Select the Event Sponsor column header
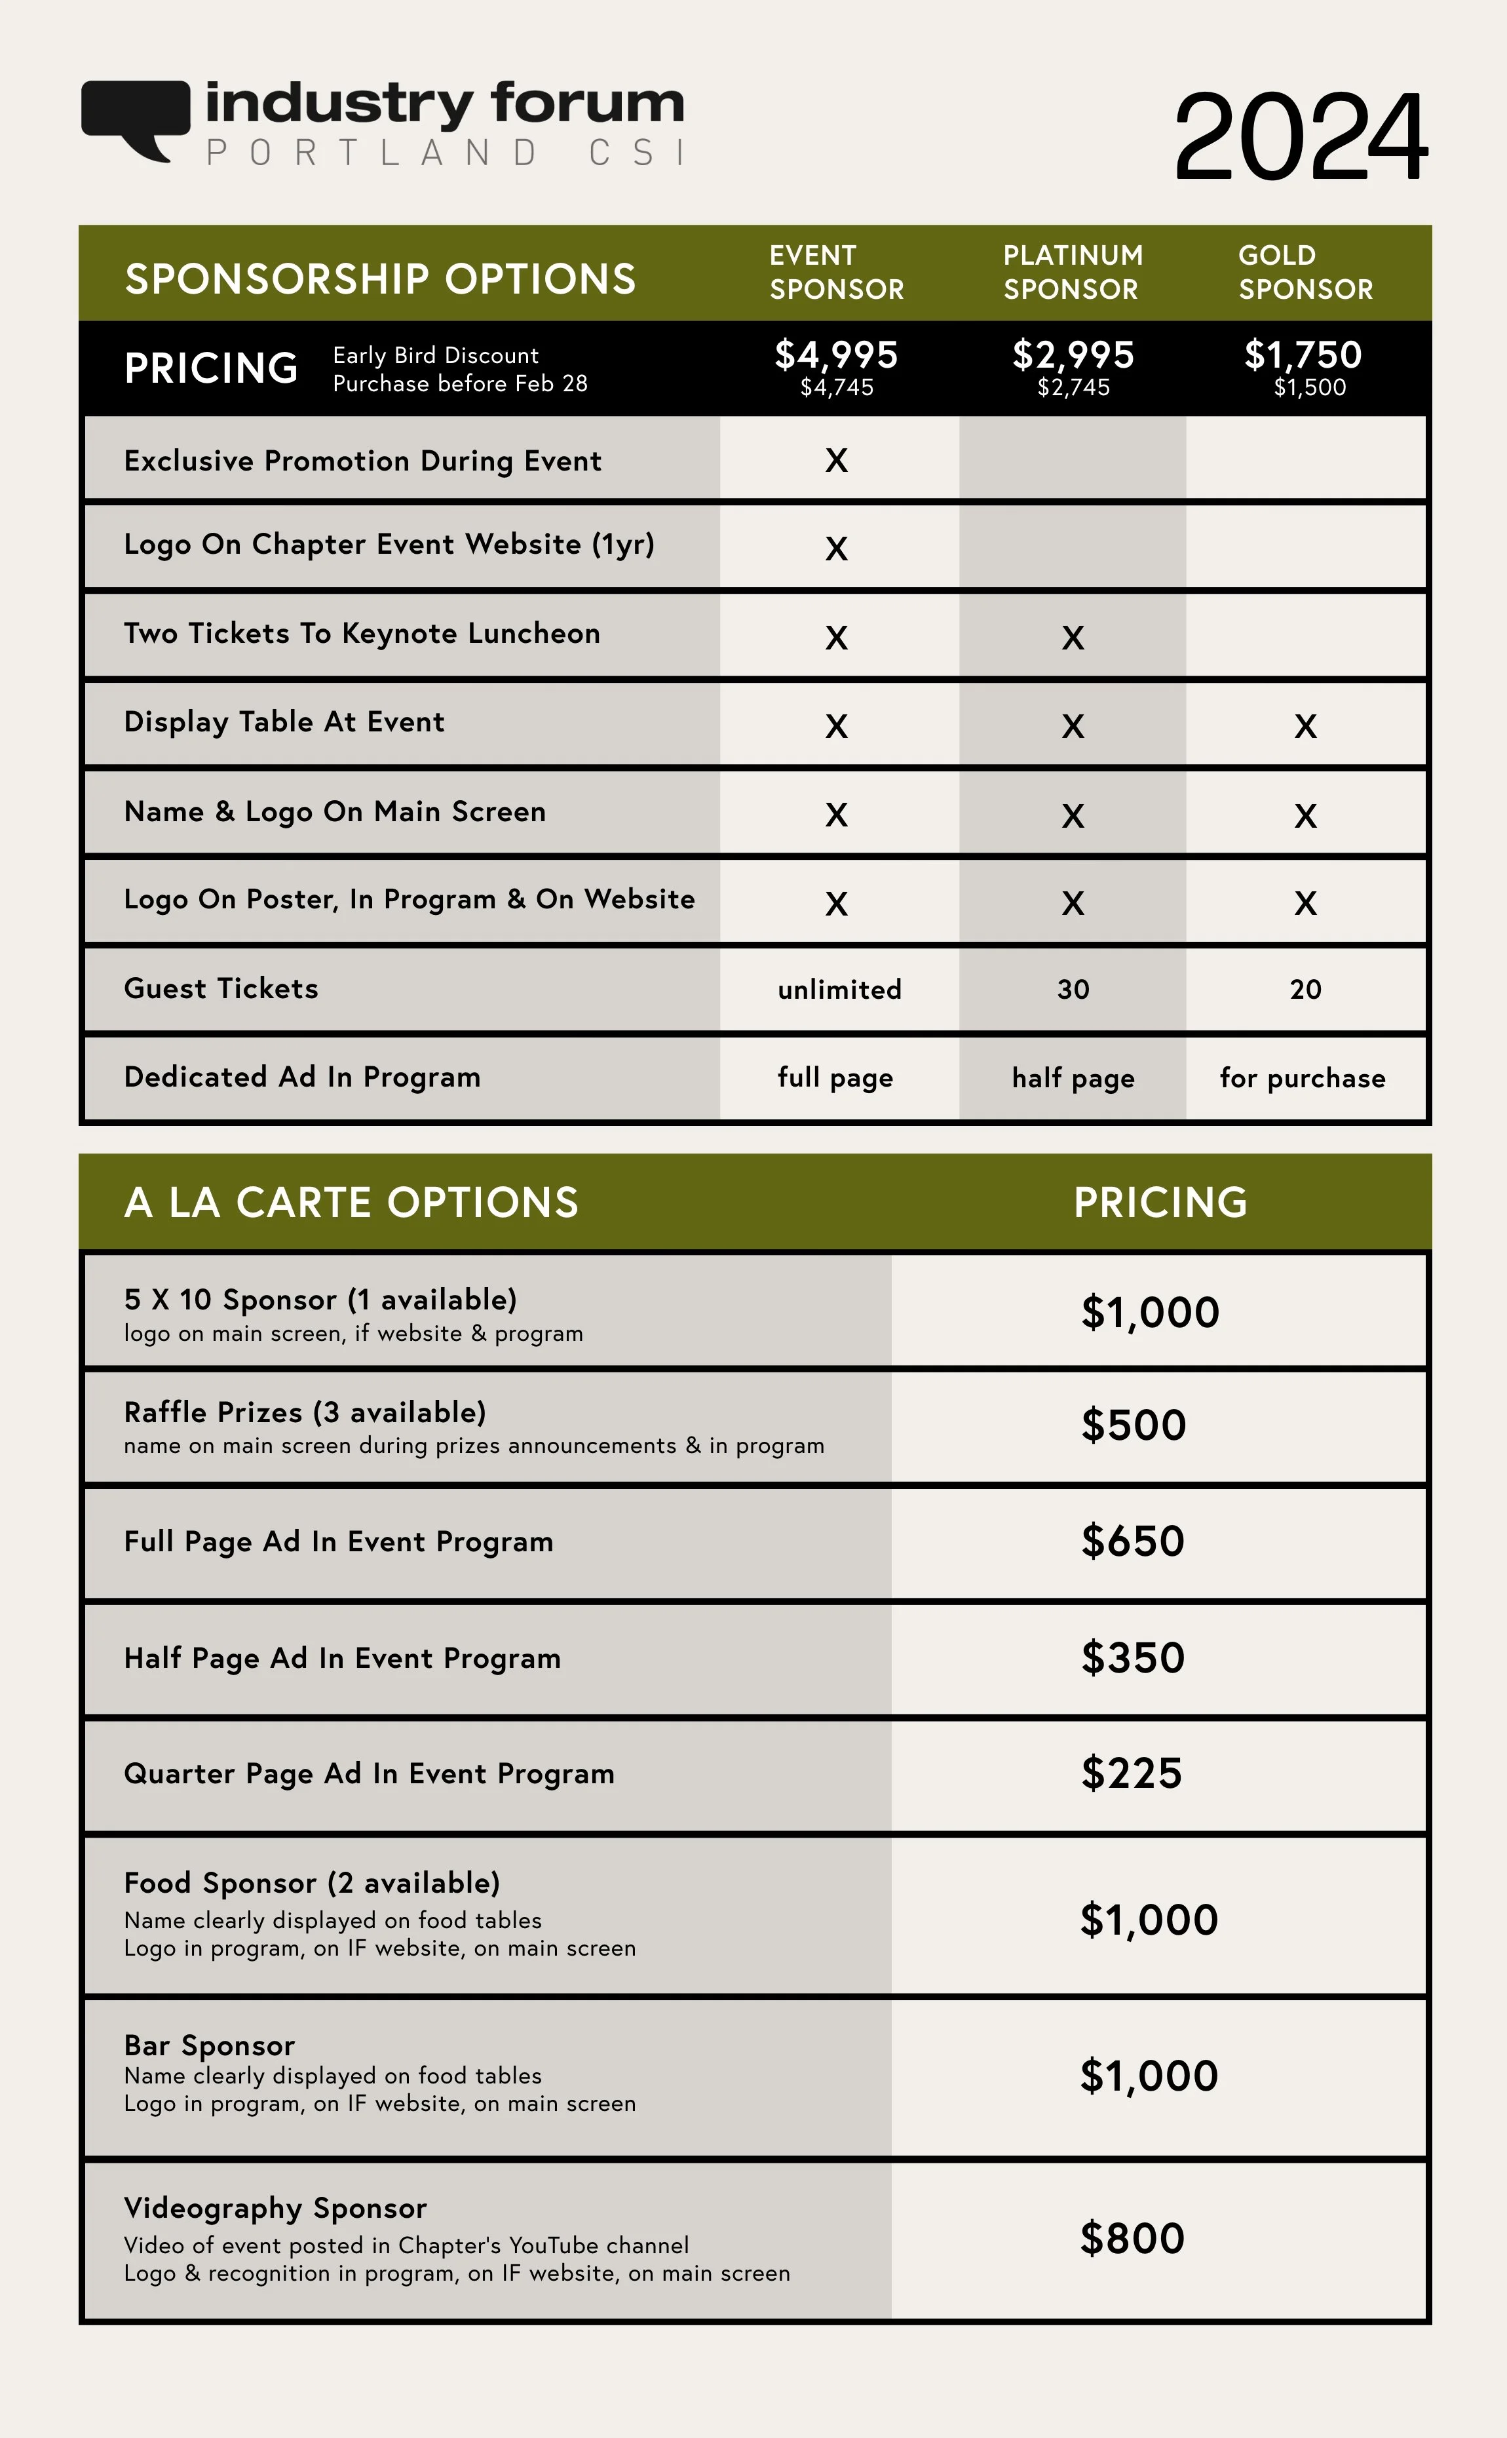This screenshot has height=2438, width=1507. point(837,272)
